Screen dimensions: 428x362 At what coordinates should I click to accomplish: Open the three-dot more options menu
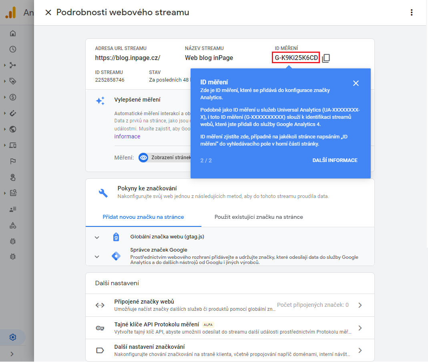411,12
